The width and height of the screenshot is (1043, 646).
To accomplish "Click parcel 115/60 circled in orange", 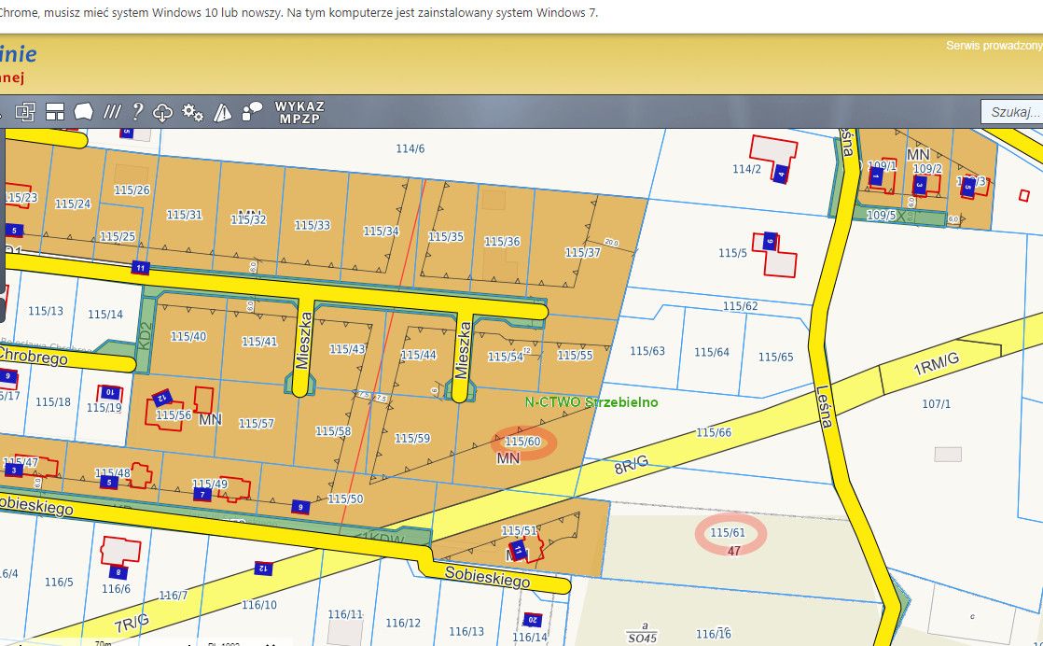I will [522, 442].
